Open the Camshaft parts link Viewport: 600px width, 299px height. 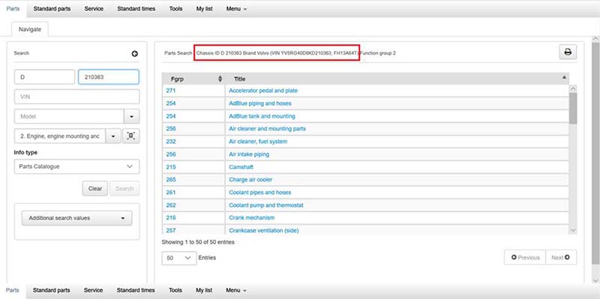(x=241, y=167)
